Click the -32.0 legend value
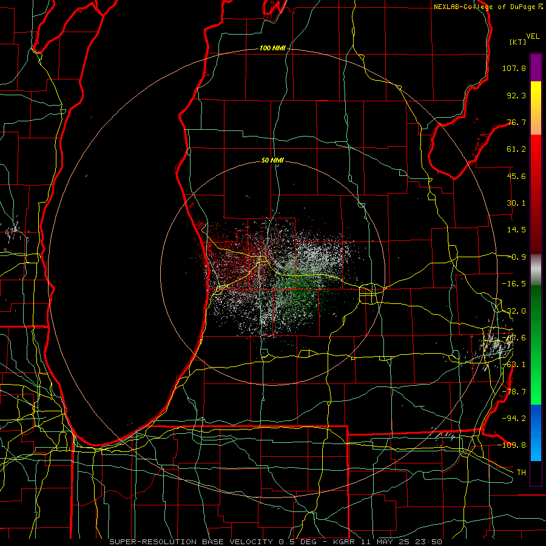Screen dimensions: 546x546 coord(514,311)
